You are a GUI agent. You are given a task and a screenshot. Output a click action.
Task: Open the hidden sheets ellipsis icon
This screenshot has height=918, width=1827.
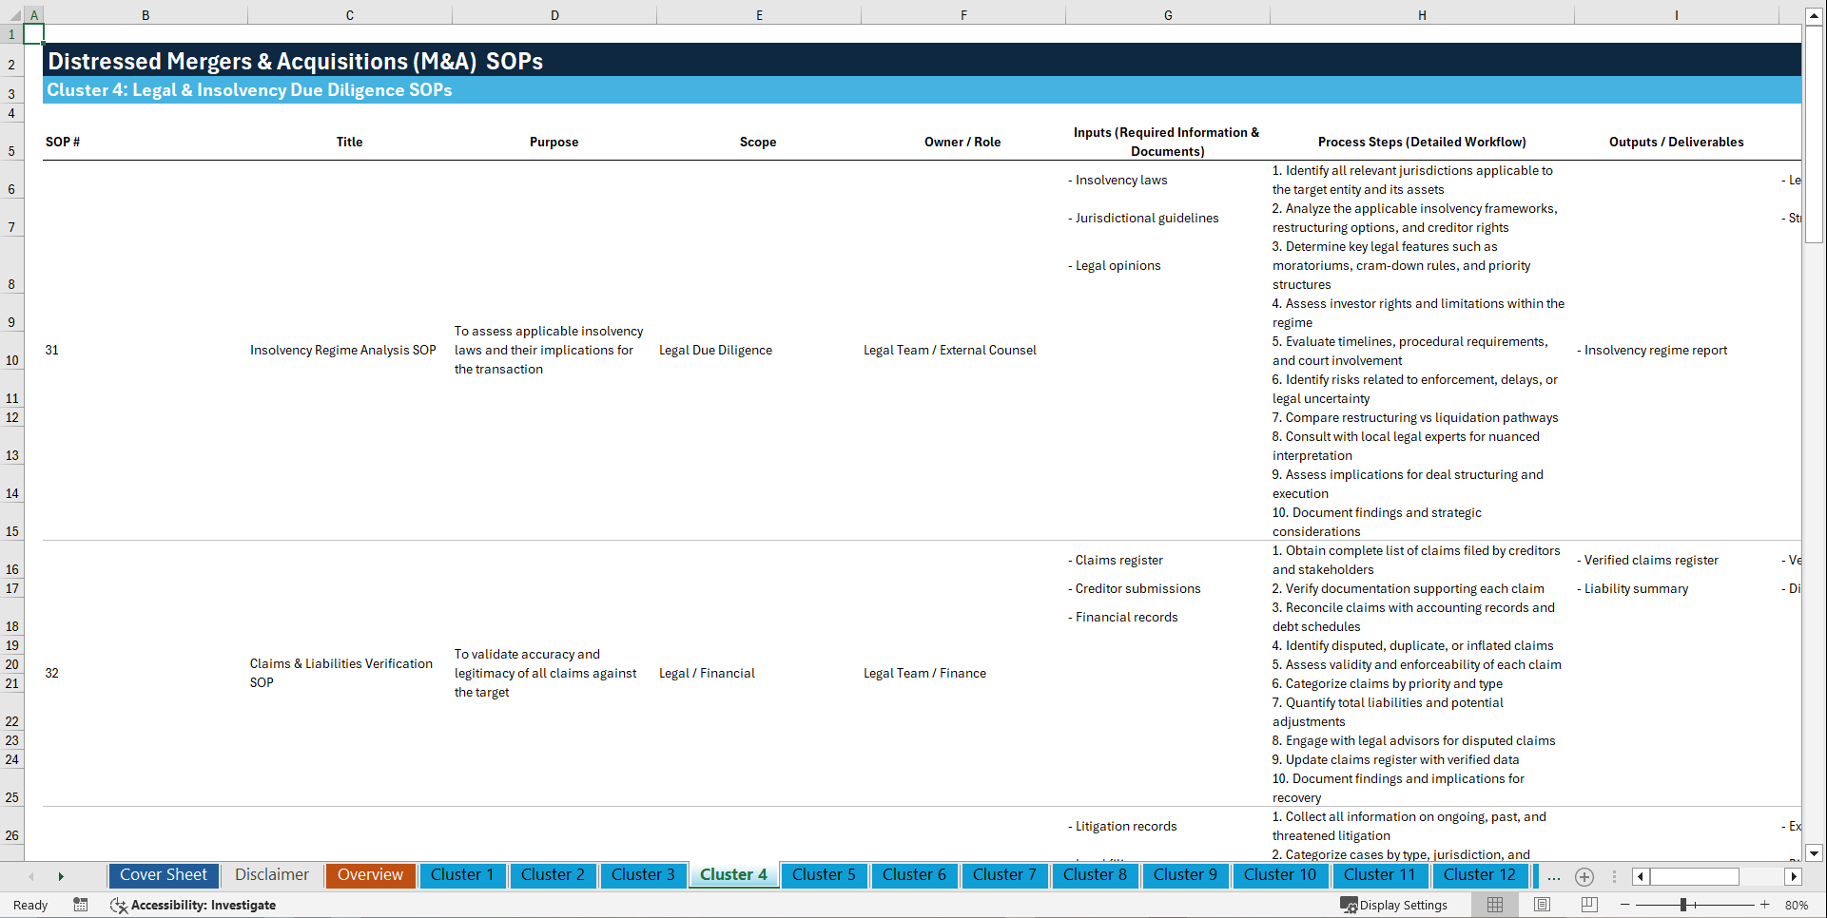[1554, 877]
